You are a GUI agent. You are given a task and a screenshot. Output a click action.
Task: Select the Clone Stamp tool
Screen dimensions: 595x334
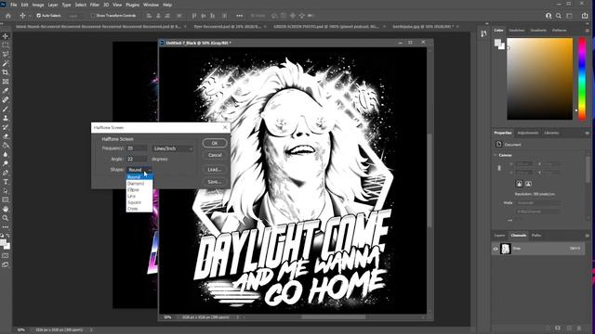tap(6, 118)
